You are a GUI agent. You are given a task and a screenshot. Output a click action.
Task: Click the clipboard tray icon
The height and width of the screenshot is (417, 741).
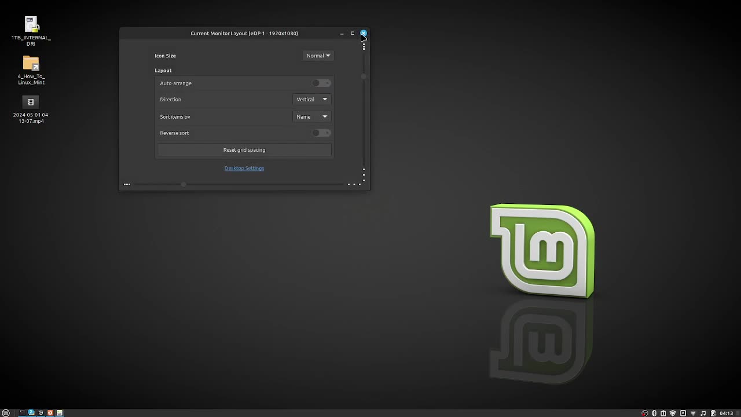(x=663, y=413)
